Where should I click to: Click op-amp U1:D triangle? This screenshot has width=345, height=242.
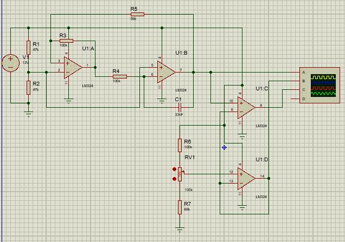pos(246,179)
